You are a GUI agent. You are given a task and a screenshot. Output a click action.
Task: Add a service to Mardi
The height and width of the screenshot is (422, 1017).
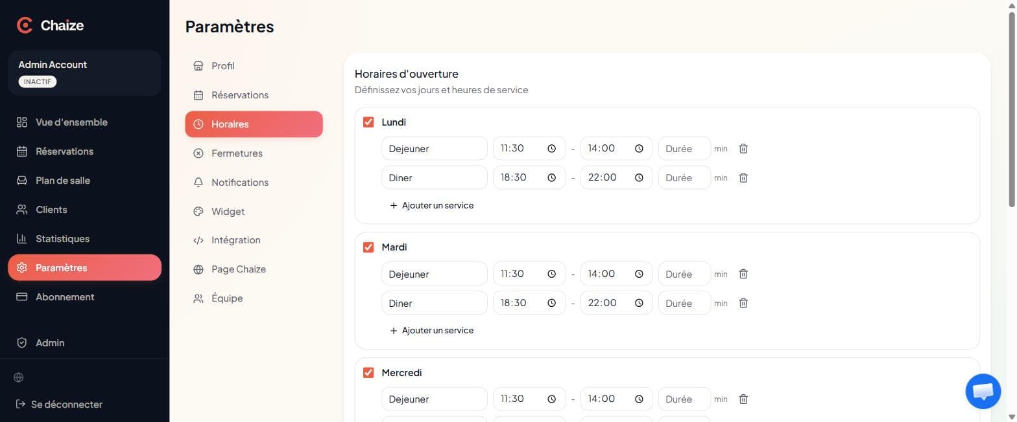pyautogui.click(x=431, y=330)
